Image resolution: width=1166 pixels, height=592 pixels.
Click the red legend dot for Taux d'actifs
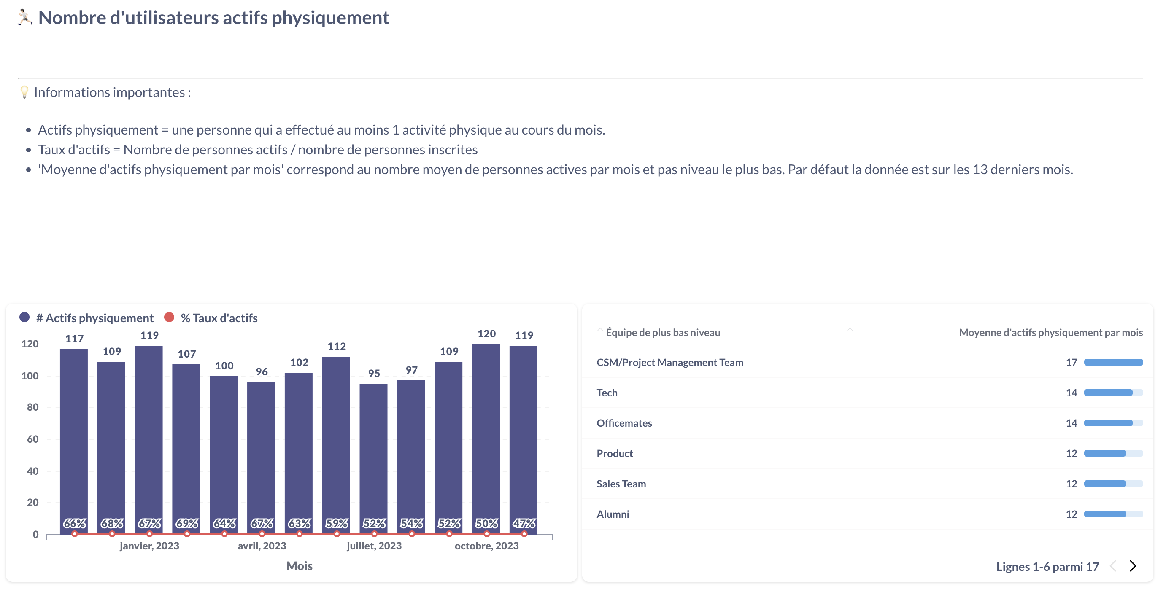[x=169, y=318]
